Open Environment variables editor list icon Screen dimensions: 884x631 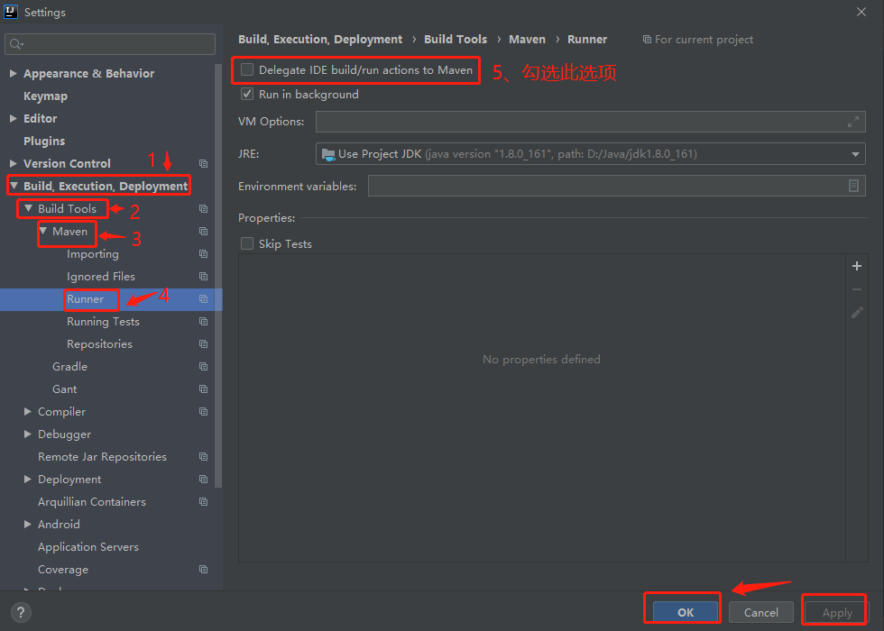coord(853,186)
